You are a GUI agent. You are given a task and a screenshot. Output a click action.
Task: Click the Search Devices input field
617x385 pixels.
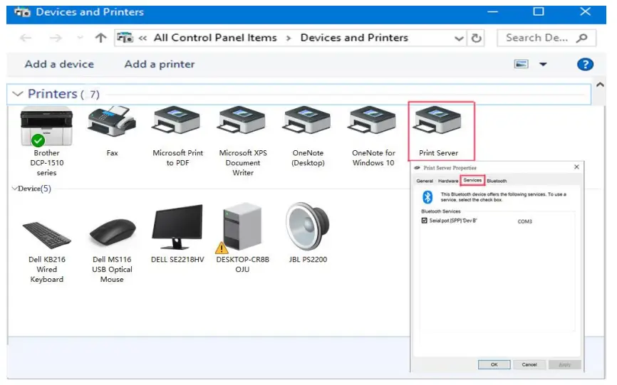click(x=546, y=38)
